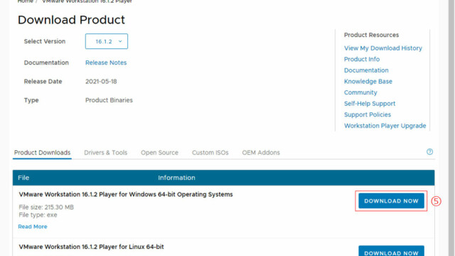
Task: Click the Information column header
Action: click(176, 178)
